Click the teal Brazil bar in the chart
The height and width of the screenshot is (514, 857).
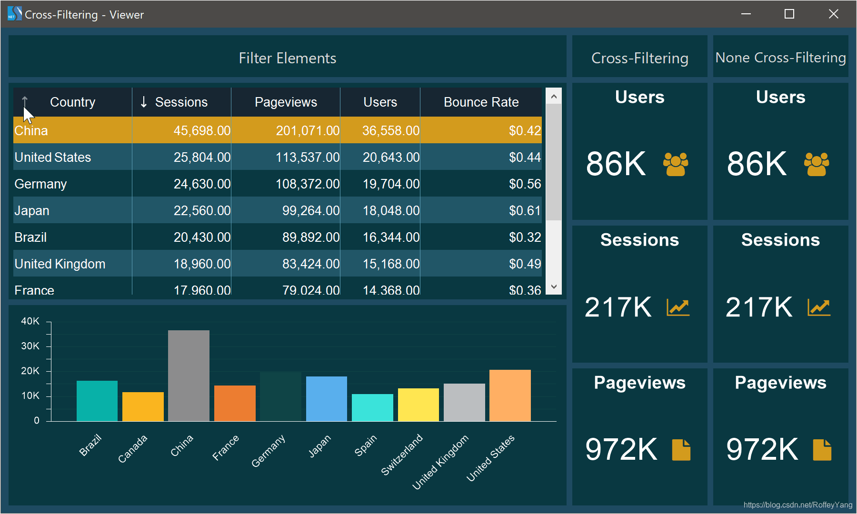tap(97, 401)
